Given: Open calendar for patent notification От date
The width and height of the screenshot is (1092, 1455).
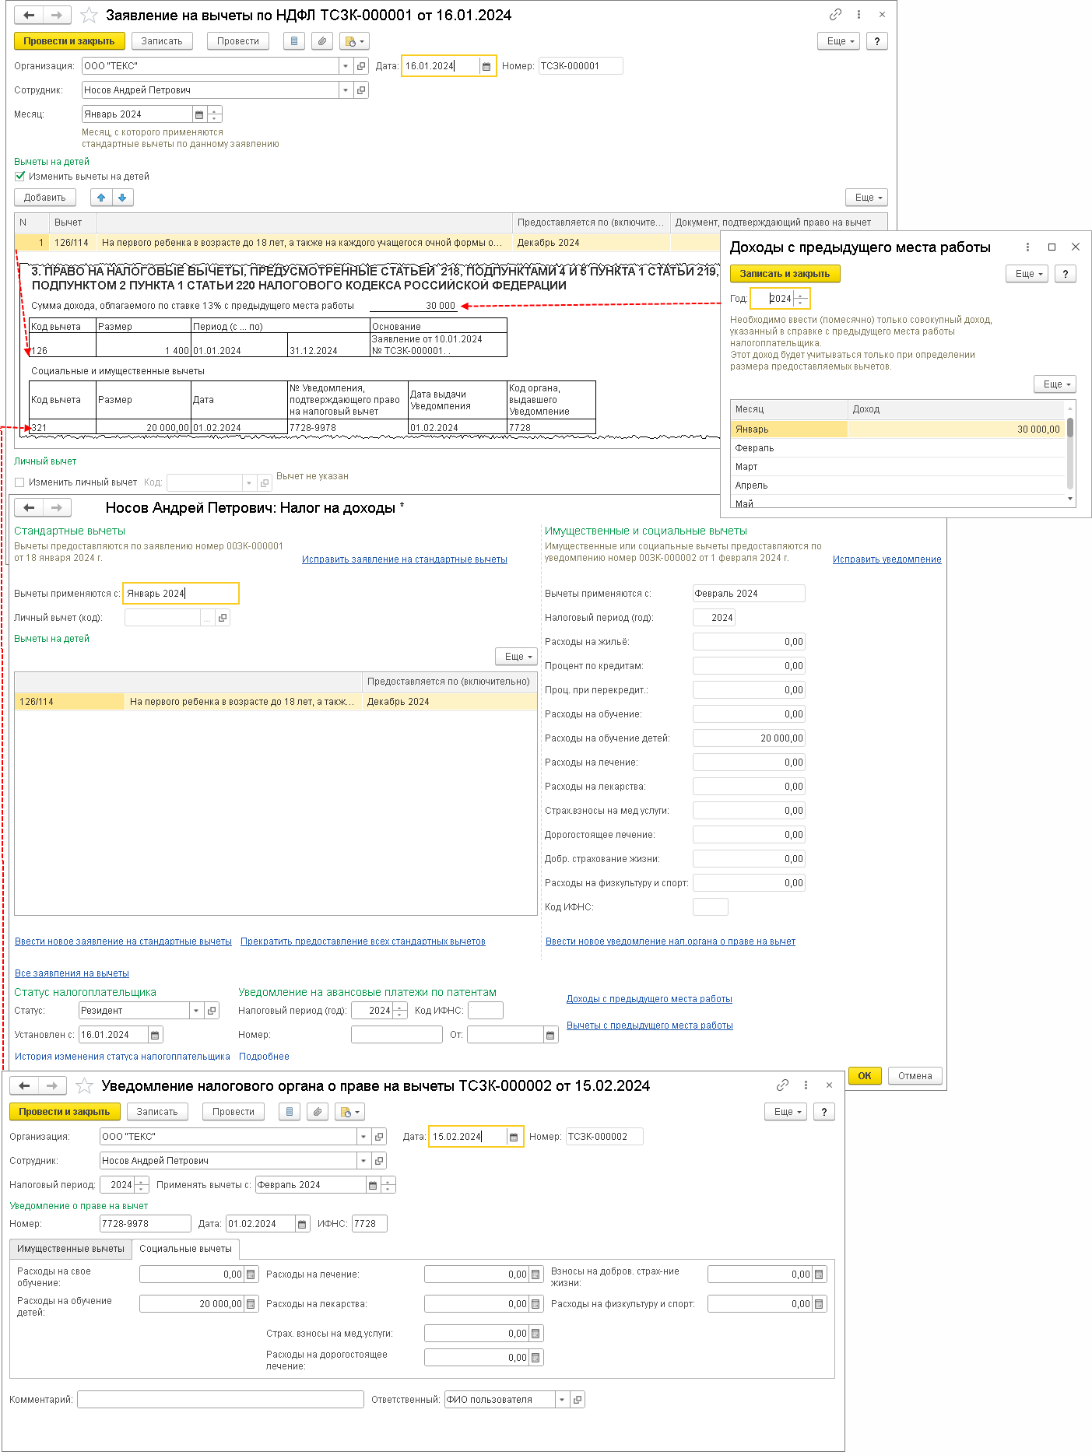Looking at the screenshot, I should tap(551, 1035).
